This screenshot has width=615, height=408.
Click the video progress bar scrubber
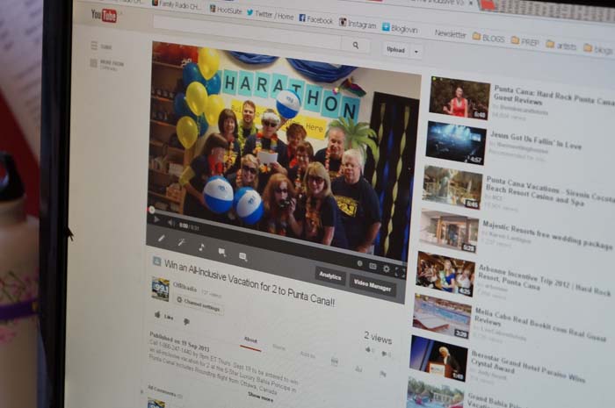[151, 211]
